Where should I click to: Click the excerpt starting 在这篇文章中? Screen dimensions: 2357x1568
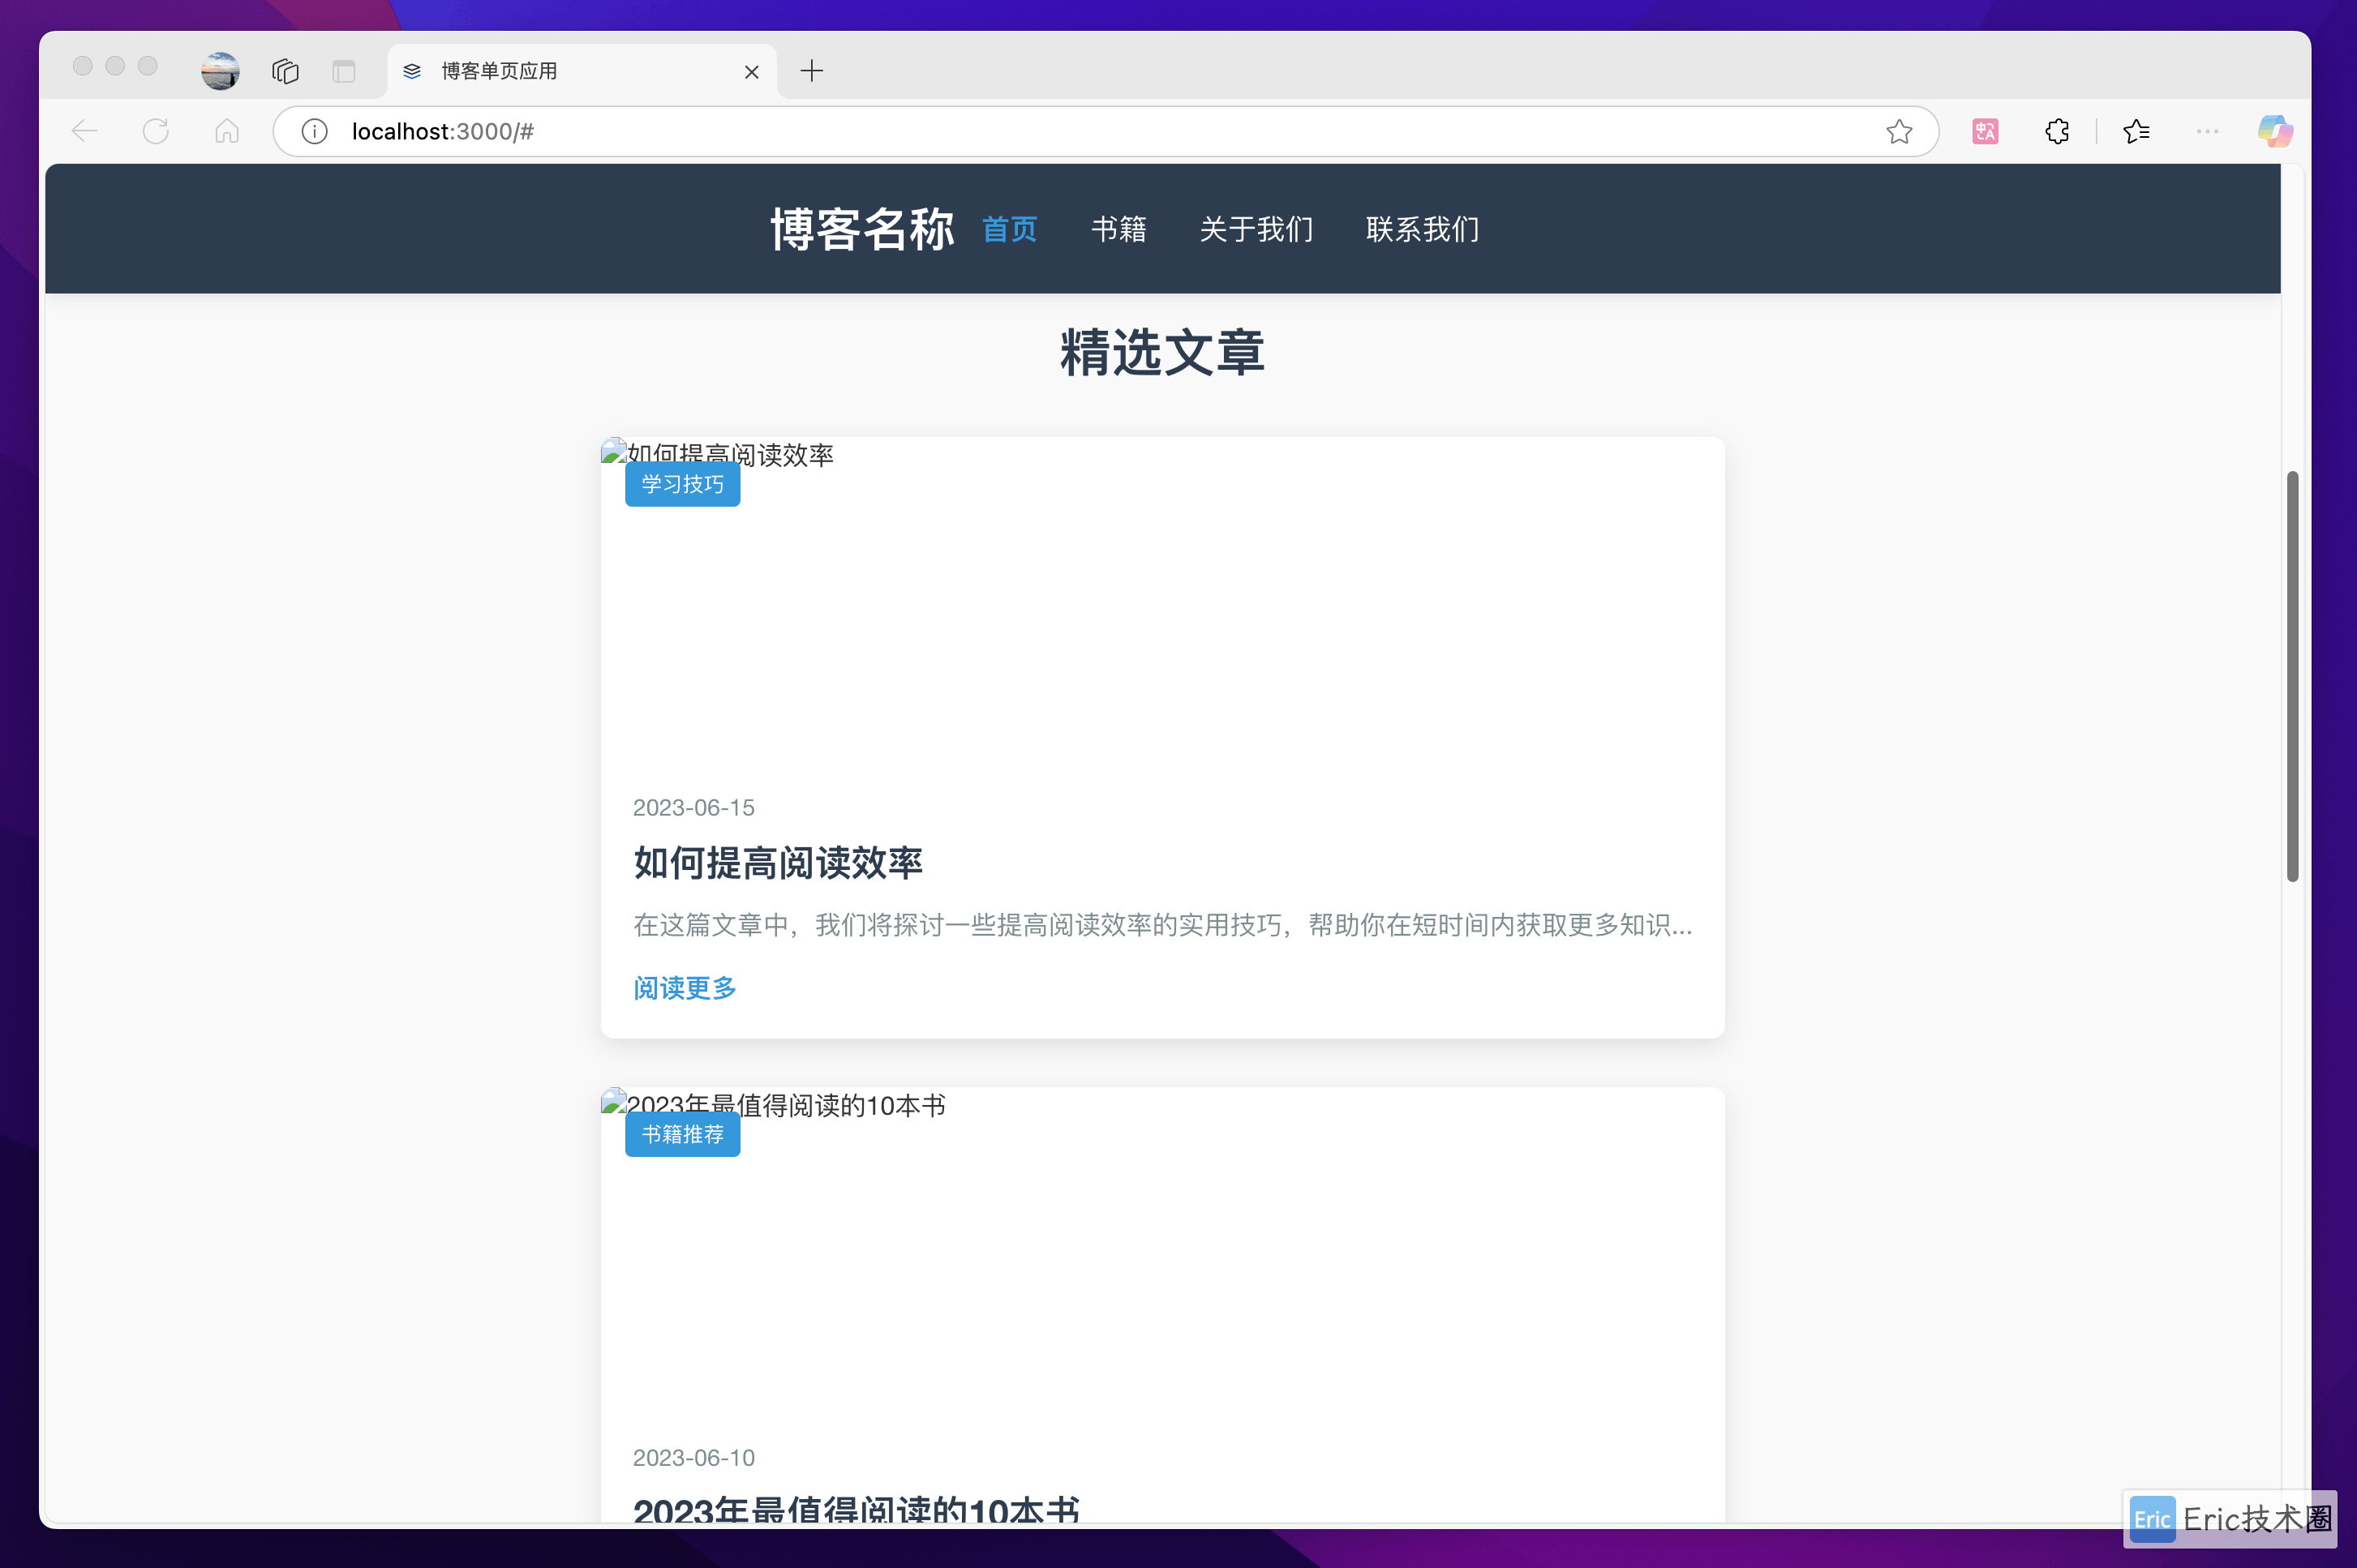(x=1162, y=925)
